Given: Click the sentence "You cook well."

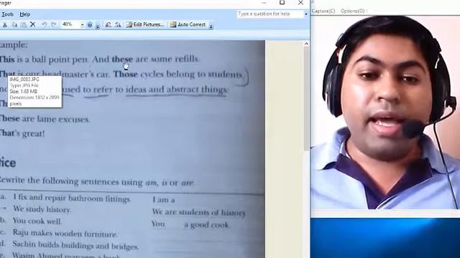Looking at the screenshot, I should point(37,221).
